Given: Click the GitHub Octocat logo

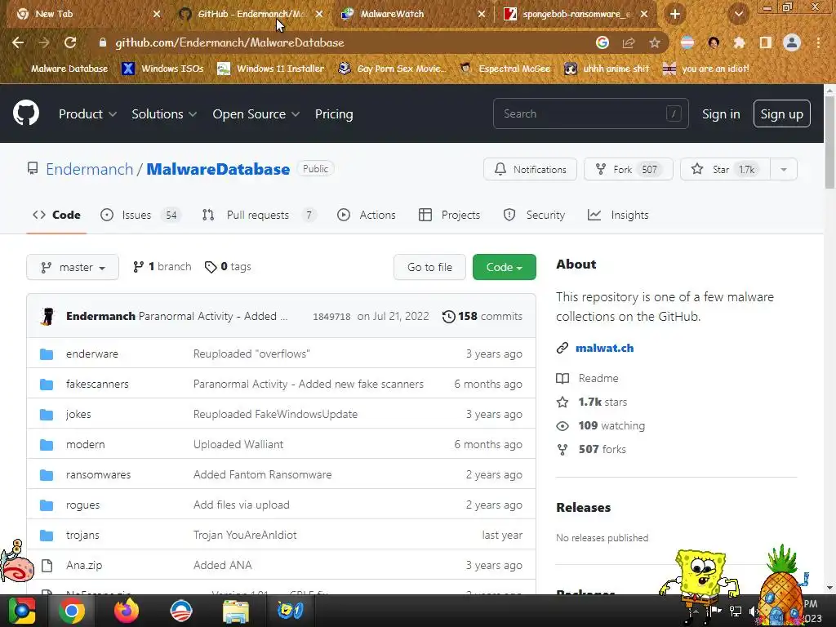Looking at the screenshot, I should (26, 113).
